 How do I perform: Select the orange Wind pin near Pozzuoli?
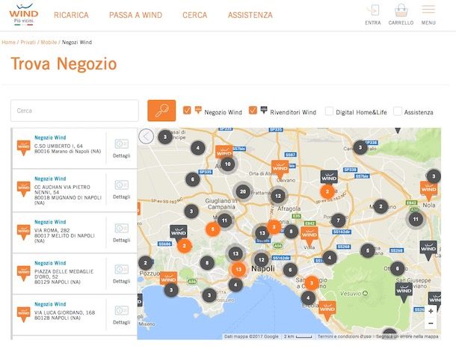168,278
